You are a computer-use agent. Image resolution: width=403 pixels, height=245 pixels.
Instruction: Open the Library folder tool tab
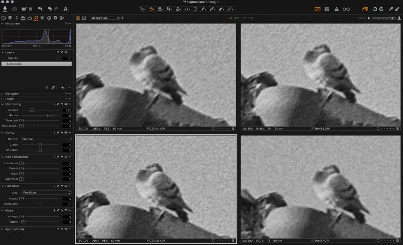click(x=4, y=18)
